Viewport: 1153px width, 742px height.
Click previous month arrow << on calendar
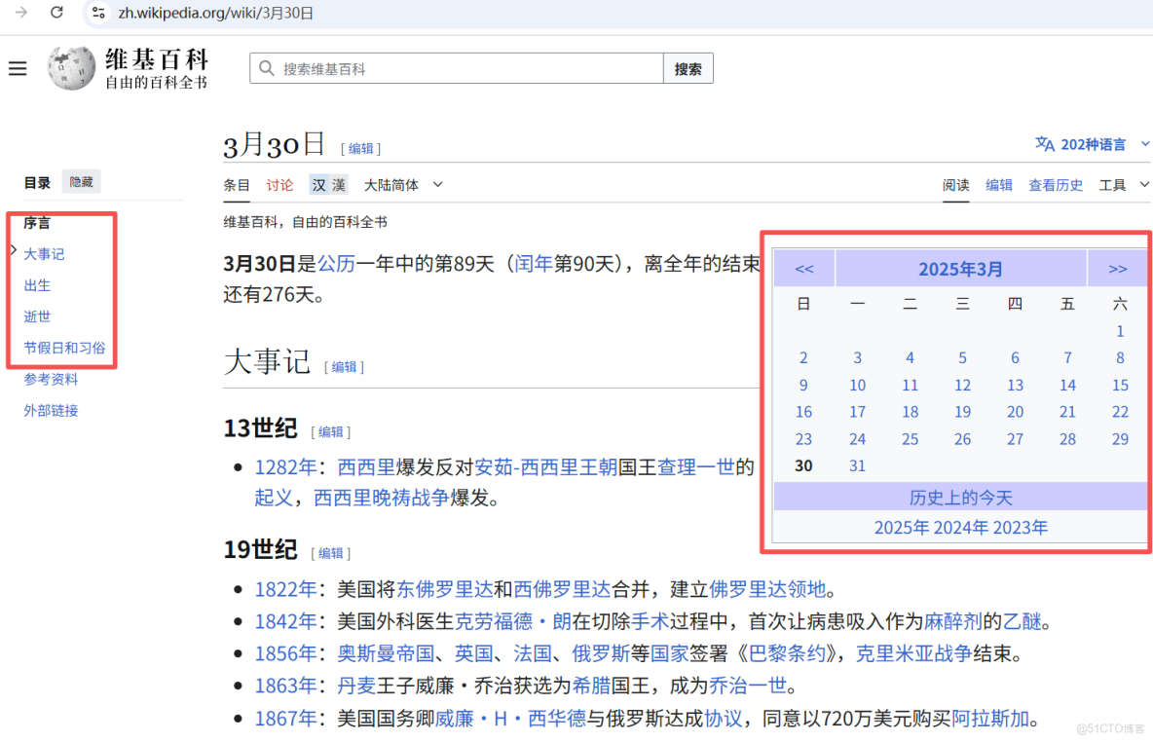[x=803, y=269]
